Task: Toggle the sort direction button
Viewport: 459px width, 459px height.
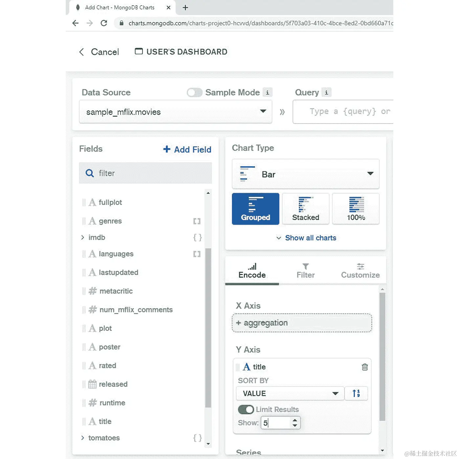Action: (356, 394)
